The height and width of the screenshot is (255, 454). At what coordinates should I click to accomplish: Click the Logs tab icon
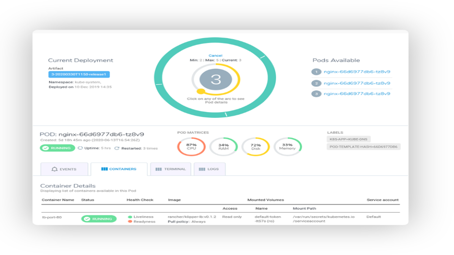(x=202, y=169)
